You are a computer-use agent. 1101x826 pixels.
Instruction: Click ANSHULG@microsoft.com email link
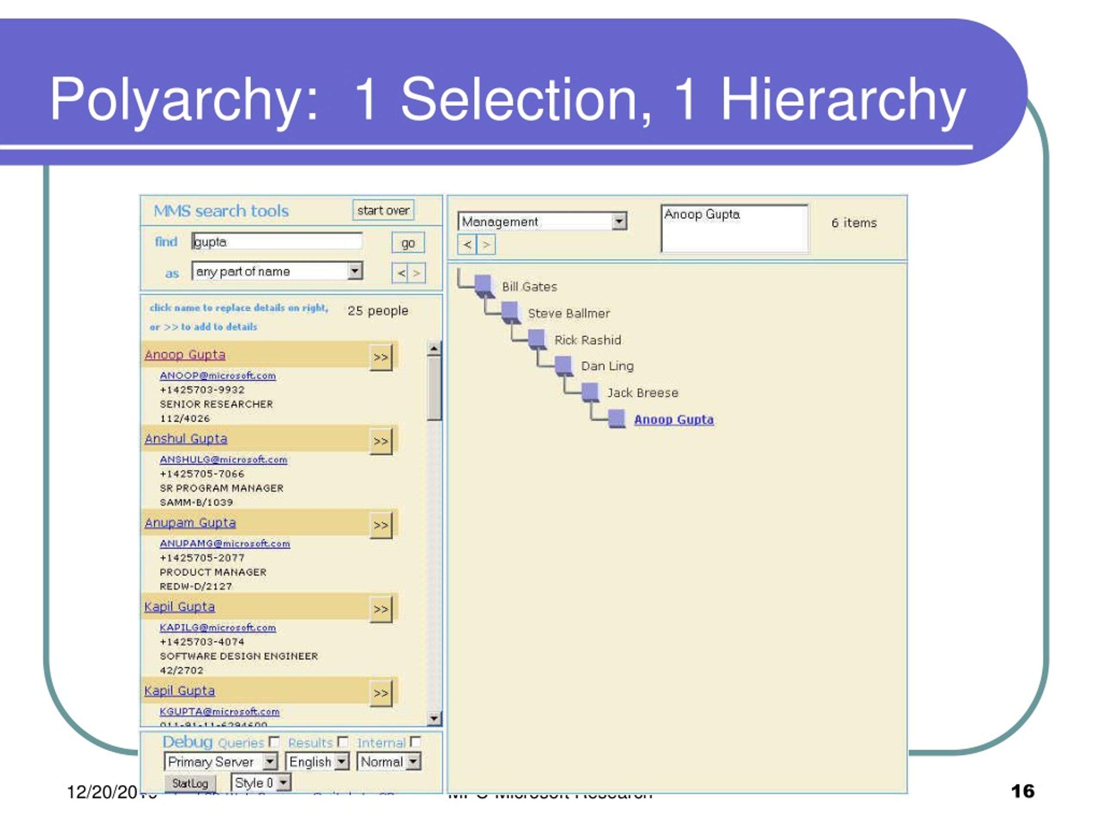pos(224,459)
